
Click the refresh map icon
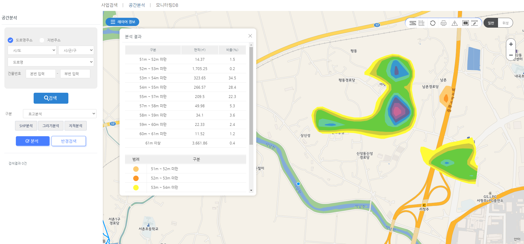433,23
